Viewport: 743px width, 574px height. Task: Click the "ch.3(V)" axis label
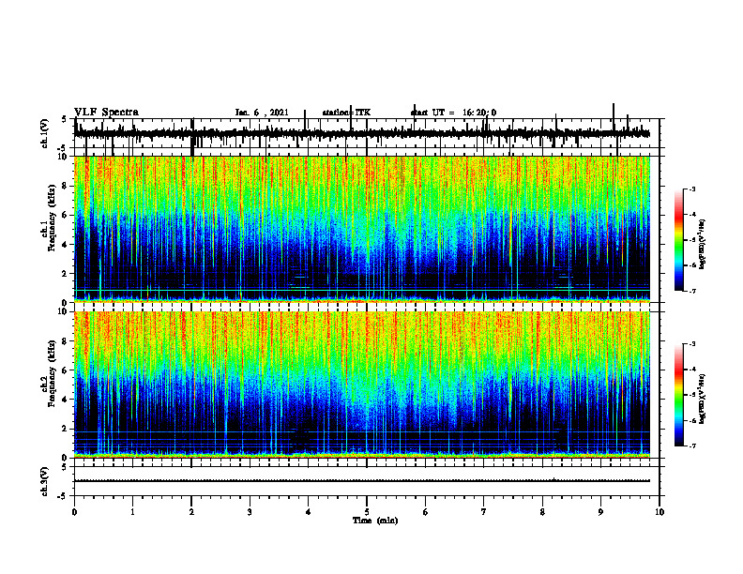(x=45, y=481)
